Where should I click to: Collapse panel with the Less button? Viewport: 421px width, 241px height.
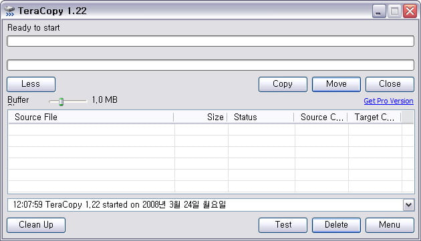(x=31, y=84)
